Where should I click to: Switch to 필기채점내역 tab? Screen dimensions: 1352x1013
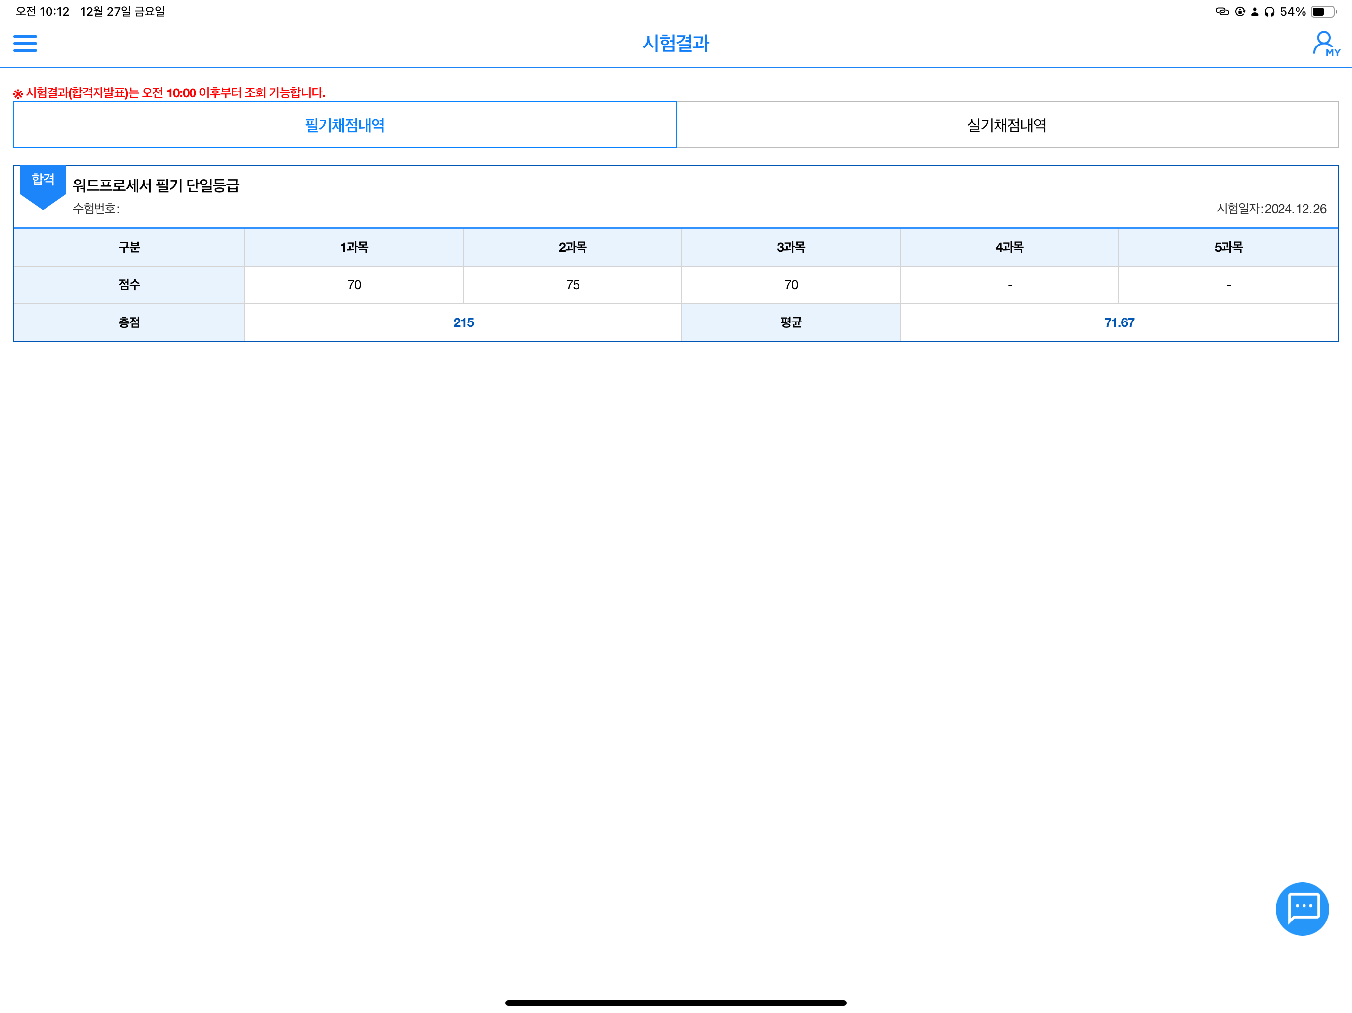345,125
